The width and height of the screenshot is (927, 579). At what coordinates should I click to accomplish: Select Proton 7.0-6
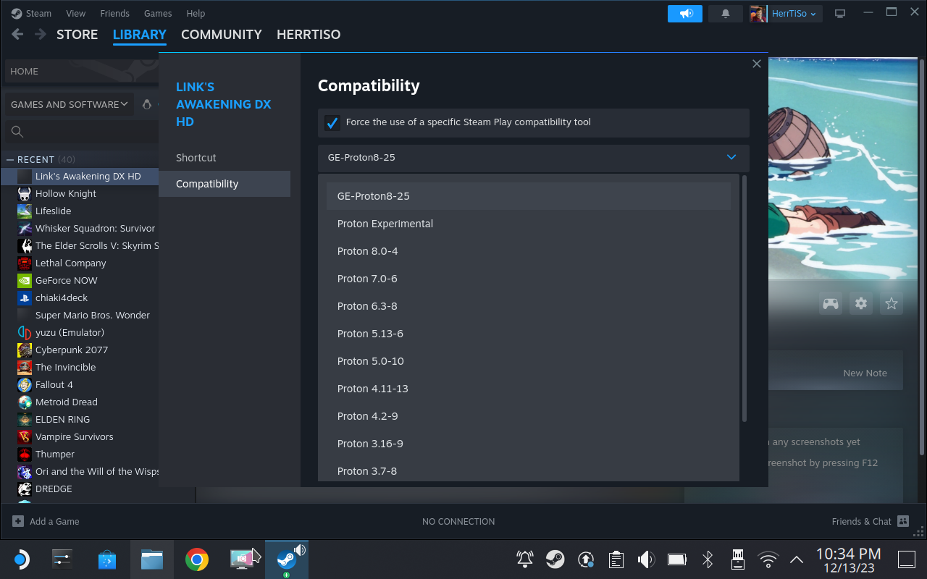pyautogui.click(x=529, y=279)
